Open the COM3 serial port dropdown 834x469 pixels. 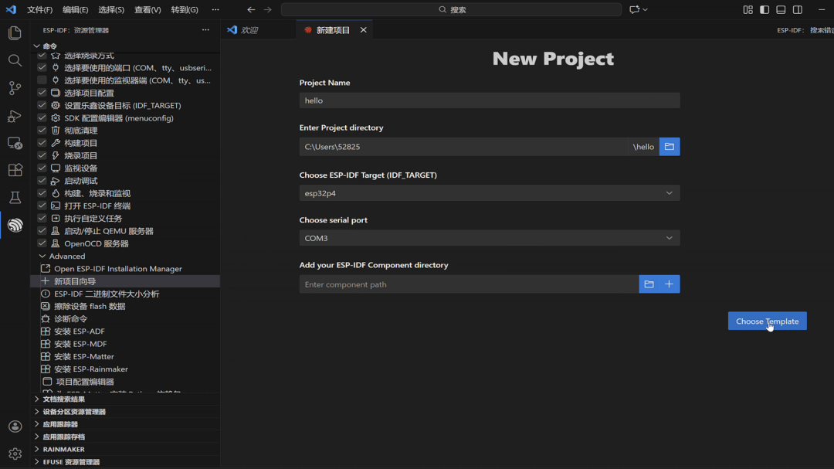(490, 238)
